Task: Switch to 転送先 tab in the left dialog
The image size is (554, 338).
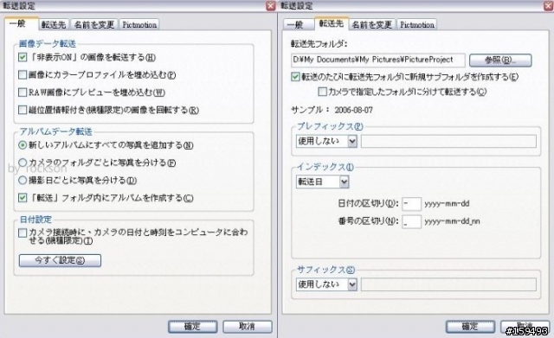Action: 54,25
